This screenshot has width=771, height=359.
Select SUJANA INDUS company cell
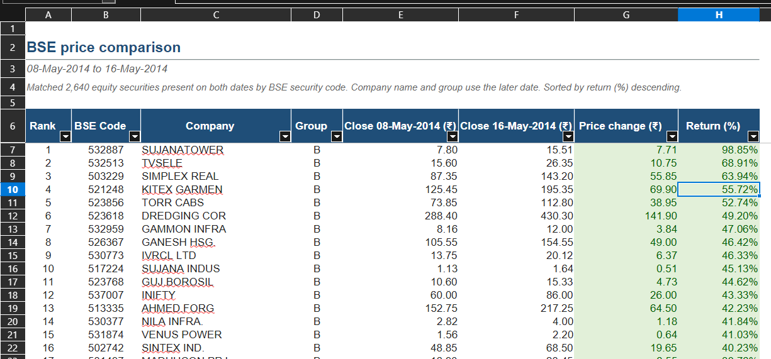[x=216, y=268]
